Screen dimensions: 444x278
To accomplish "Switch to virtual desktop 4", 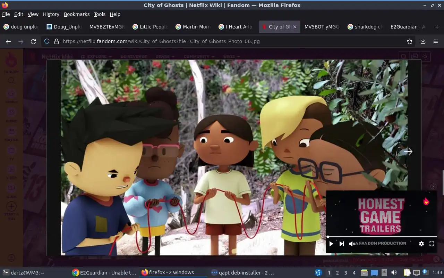I will 354,273.
